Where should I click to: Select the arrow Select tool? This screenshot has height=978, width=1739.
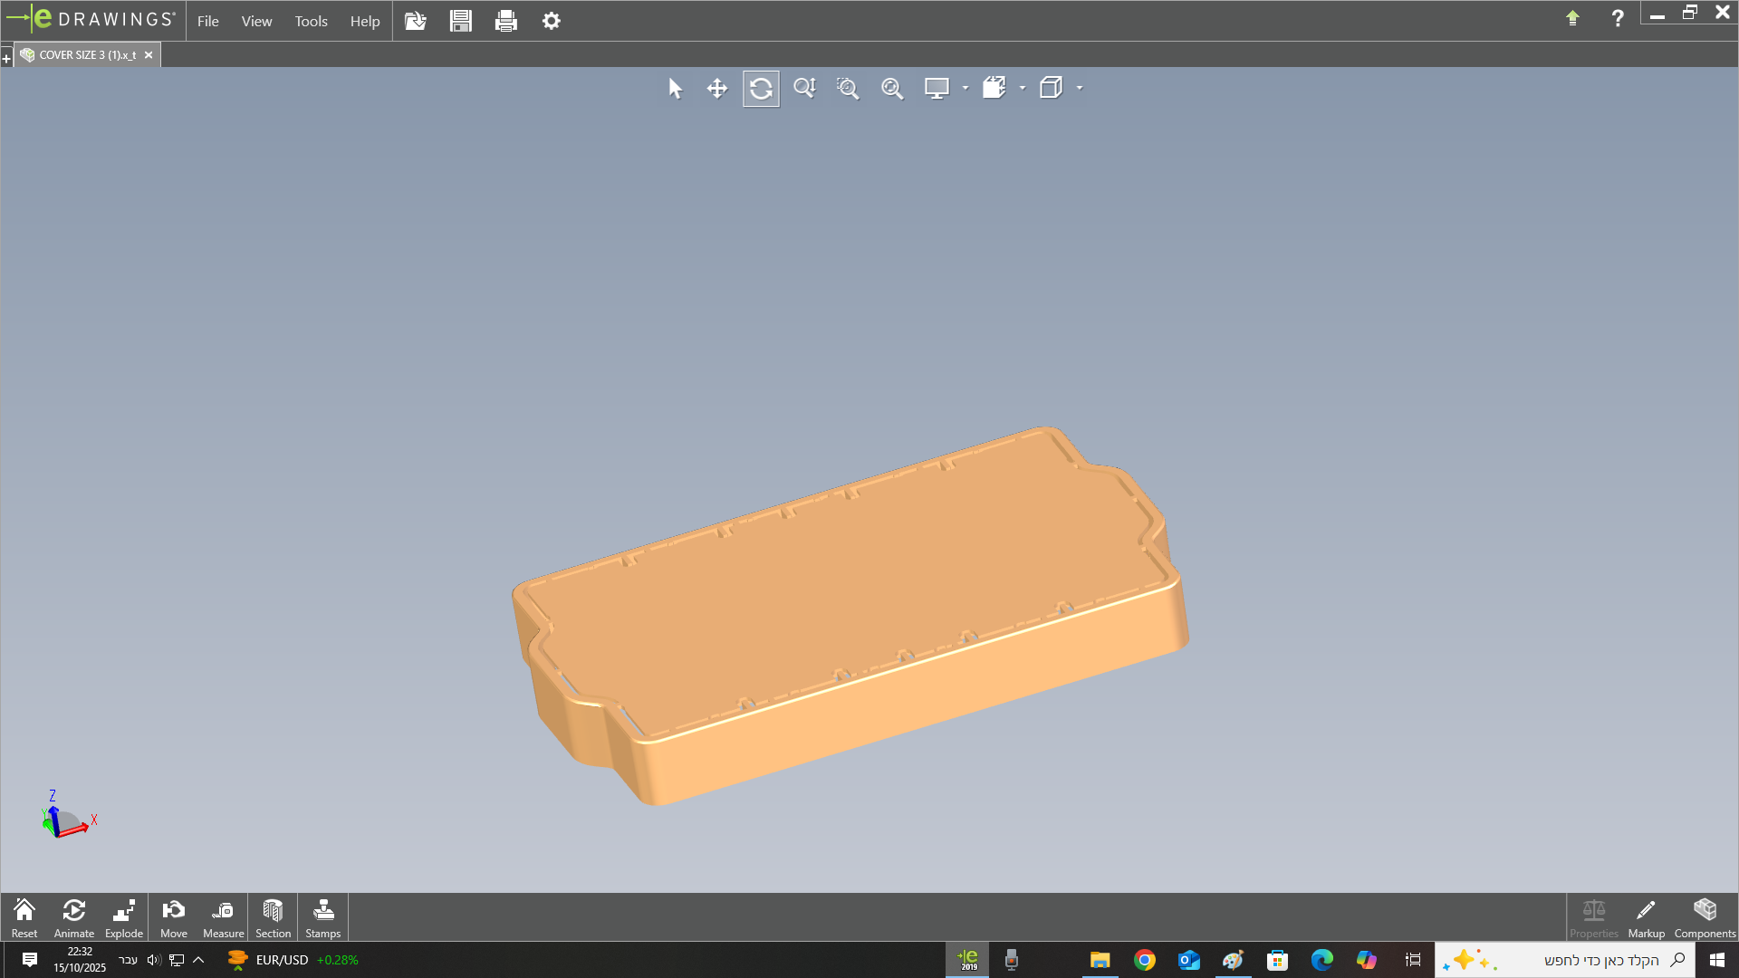[675, 89]
